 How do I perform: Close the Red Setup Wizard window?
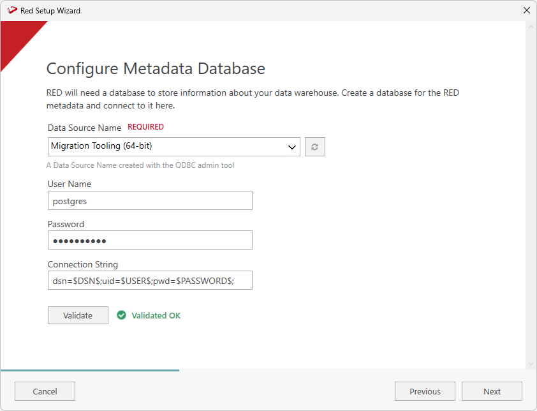click(x=526, y=10)
